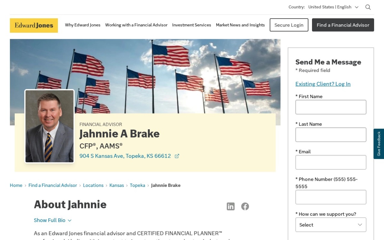This screenshot has width=384, height=240.
Task: Open Find a Financial Advisor breadcrumb
Action: [x=53, y=185]
